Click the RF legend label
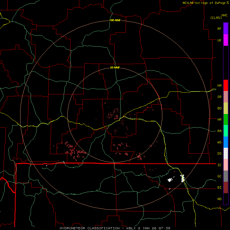Screen dimensions: 230x230 [x=219, y=29]
